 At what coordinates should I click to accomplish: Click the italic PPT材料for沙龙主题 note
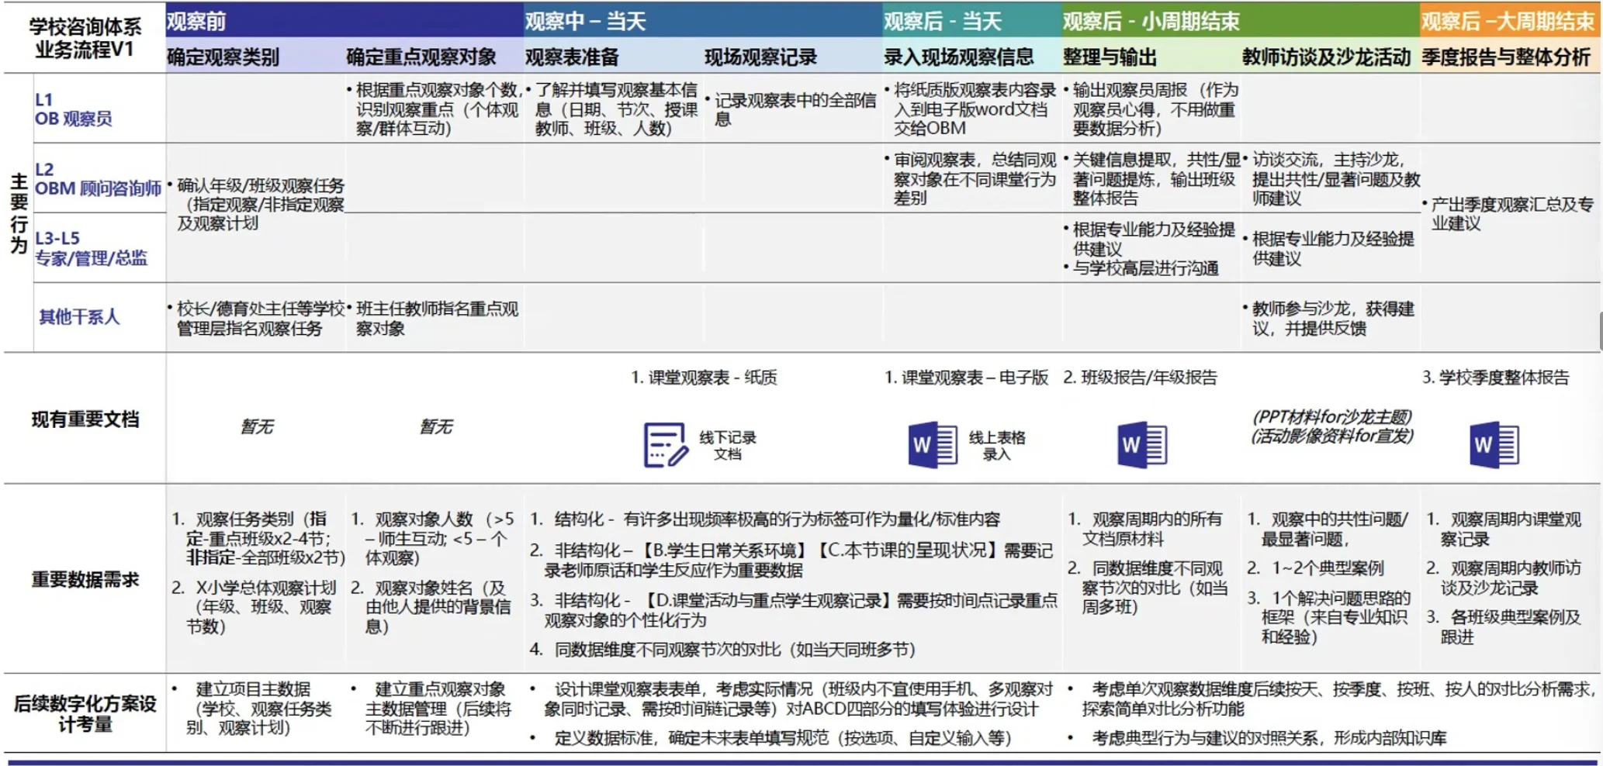tap(1331, 417)
